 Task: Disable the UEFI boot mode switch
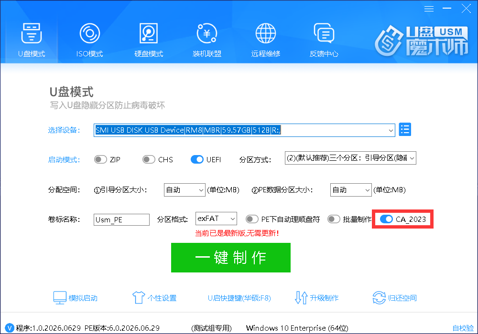pos(197,159)
